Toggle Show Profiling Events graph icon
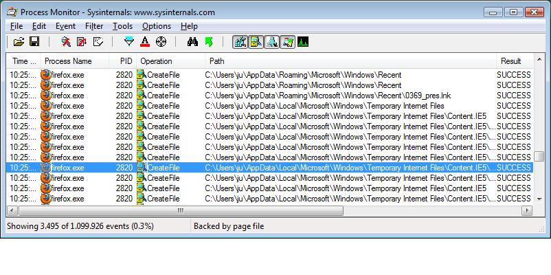The image size is (551, 275). 303,42
